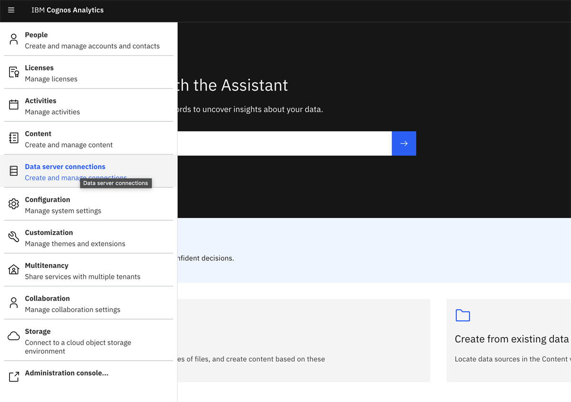Click the Content list icon

(x=13, y=137)
